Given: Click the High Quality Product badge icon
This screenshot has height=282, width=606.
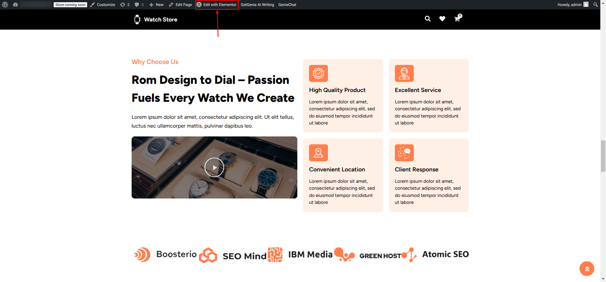Looking at the screenshot, I should (318, 73).
